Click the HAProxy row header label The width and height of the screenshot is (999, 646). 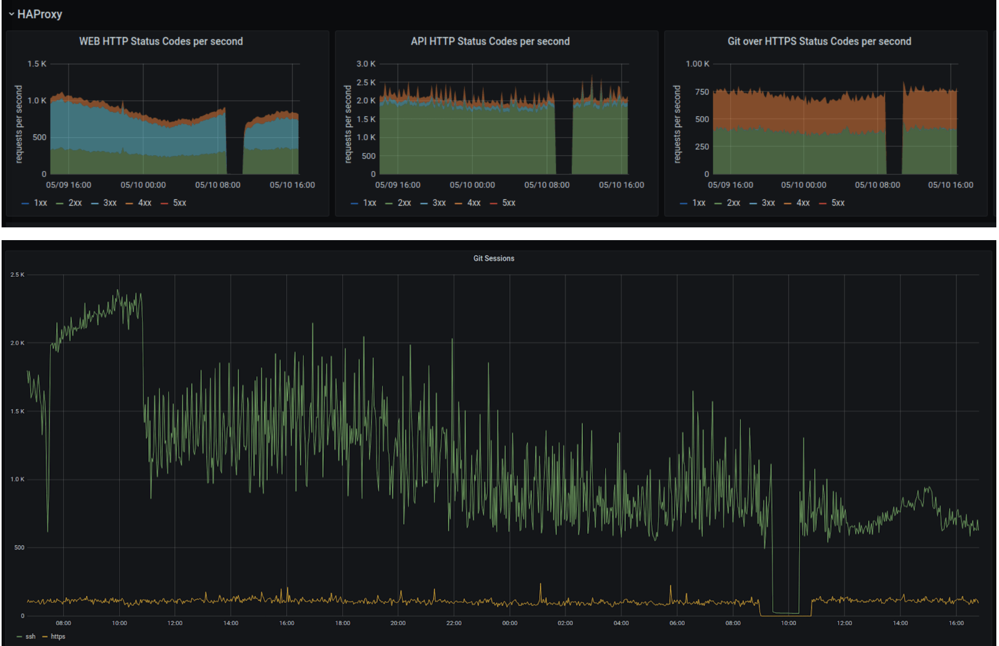[40, 14]
